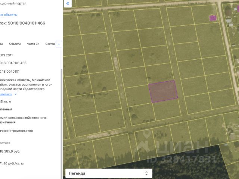
Task: Select the highlighted purple land plot
Action: (163, 91)
